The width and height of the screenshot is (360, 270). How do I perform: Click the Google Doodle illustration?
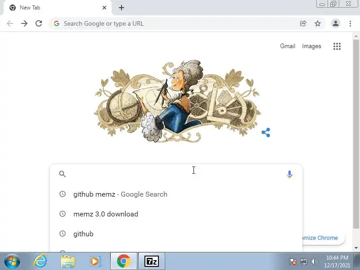pyautogui.click(x=177, y=101)
